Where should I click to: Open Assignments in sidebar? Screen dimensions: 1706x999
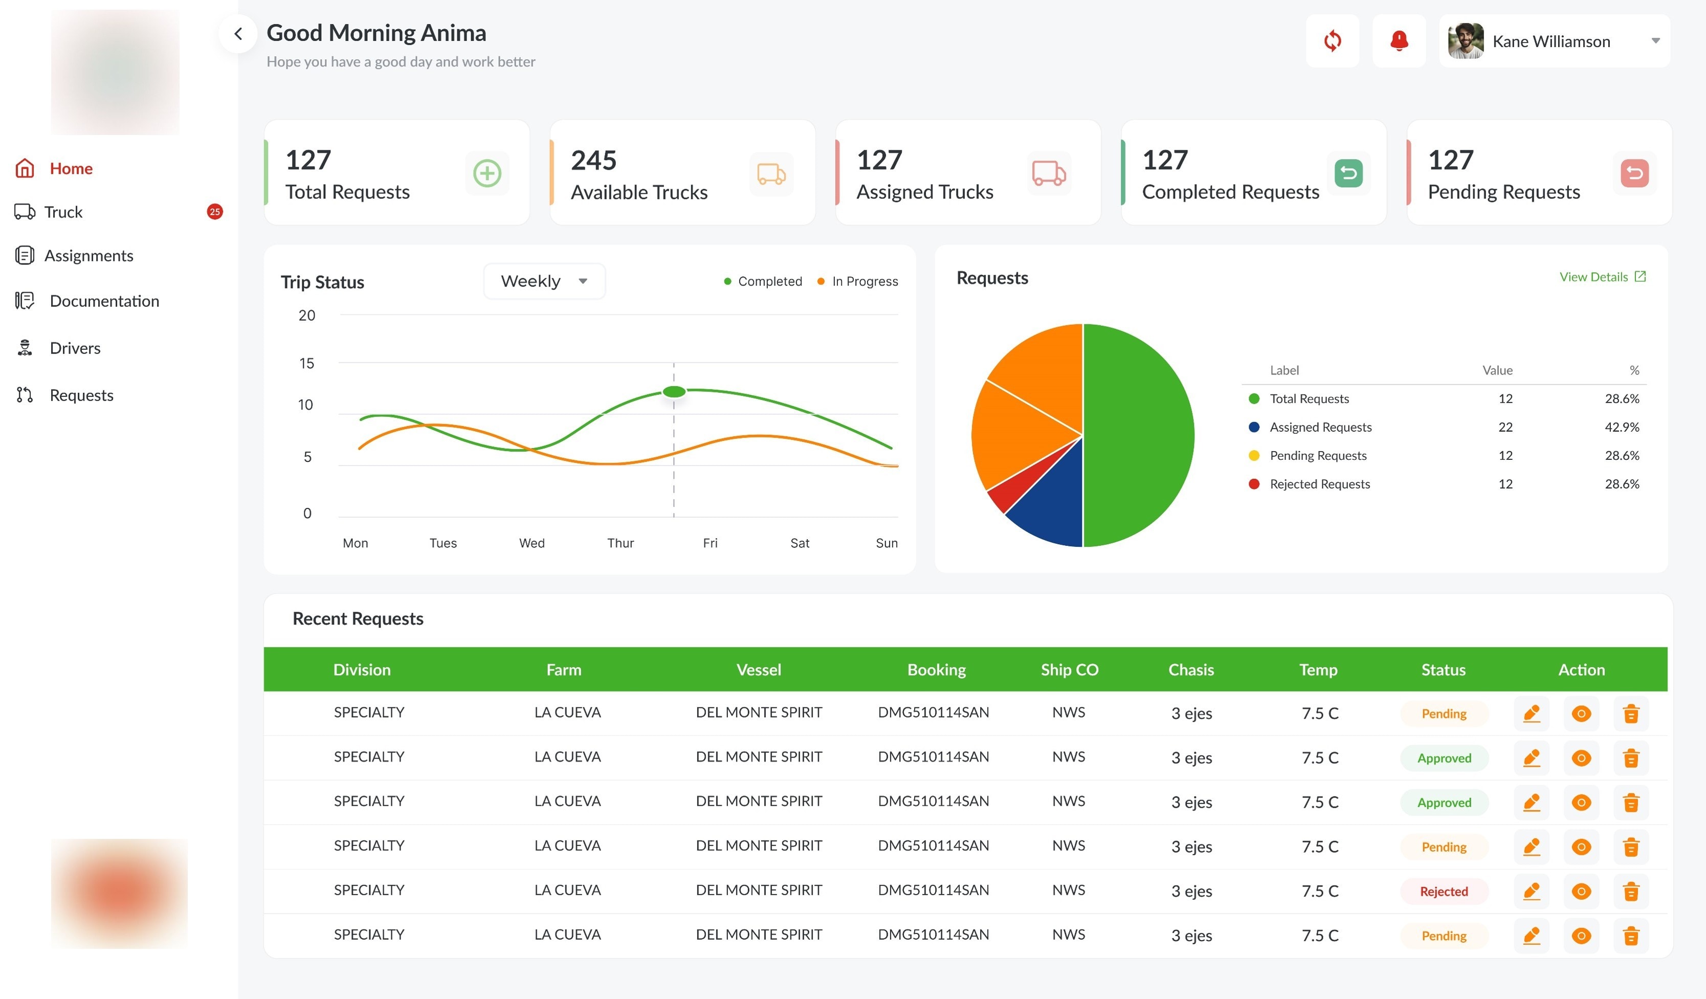point(75,255)
